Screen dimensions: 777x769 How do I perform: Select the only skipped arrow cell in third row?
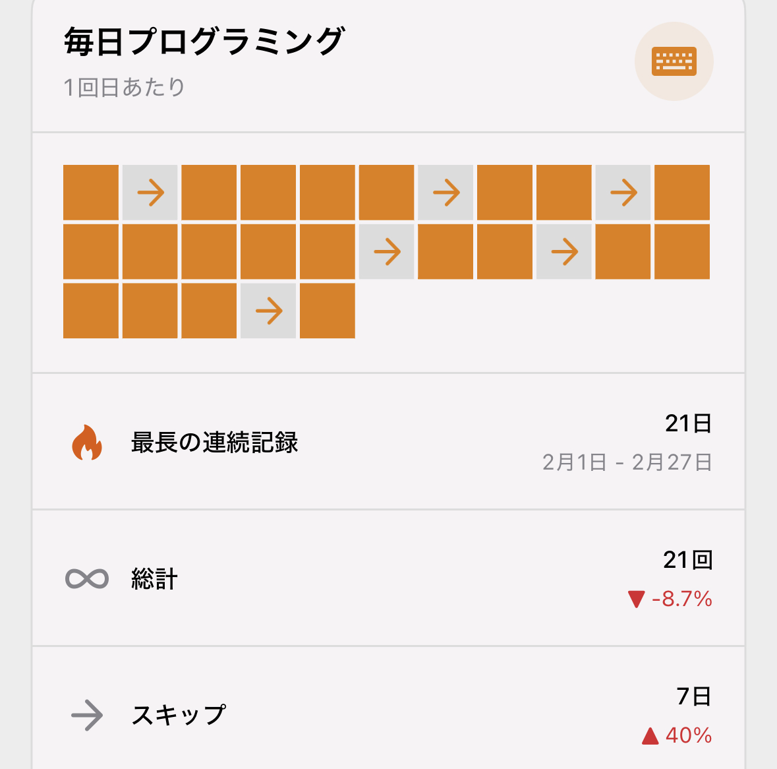point(268,311)
